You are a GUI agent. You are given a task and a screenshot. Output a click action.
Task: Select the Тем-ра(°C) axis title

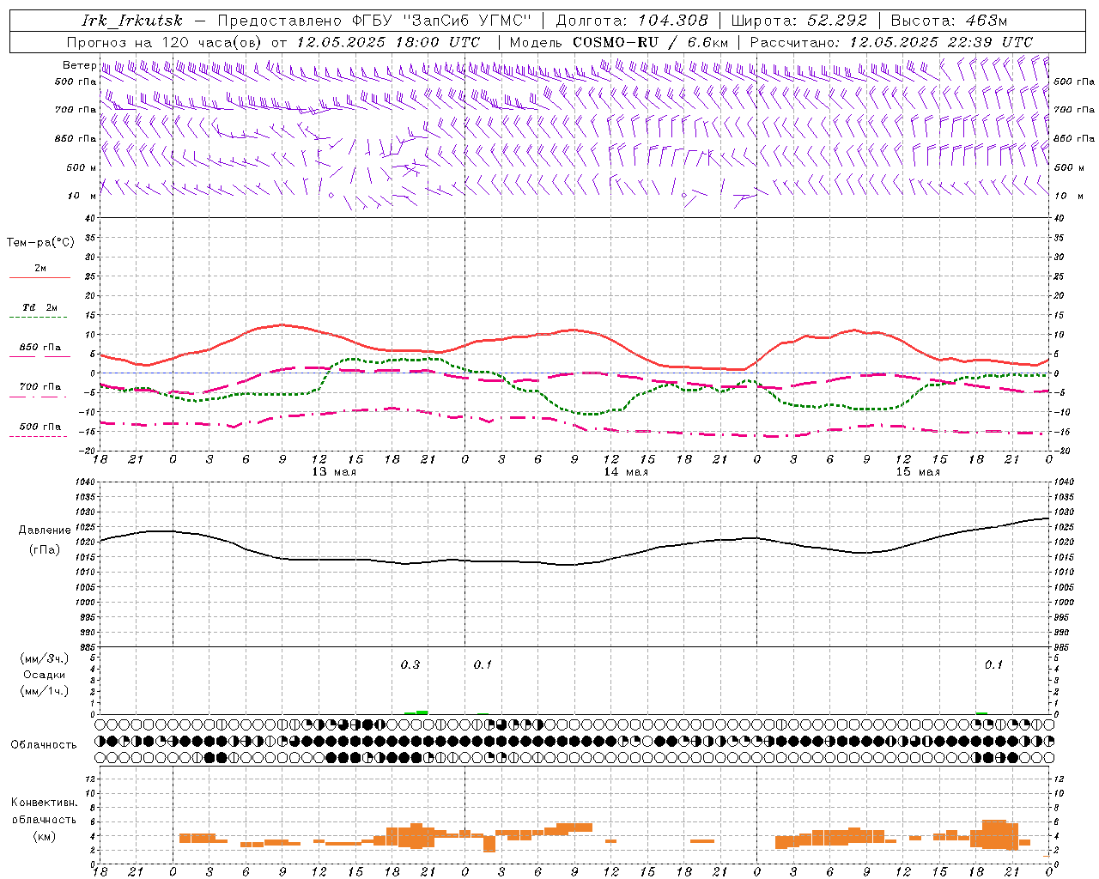40,243
